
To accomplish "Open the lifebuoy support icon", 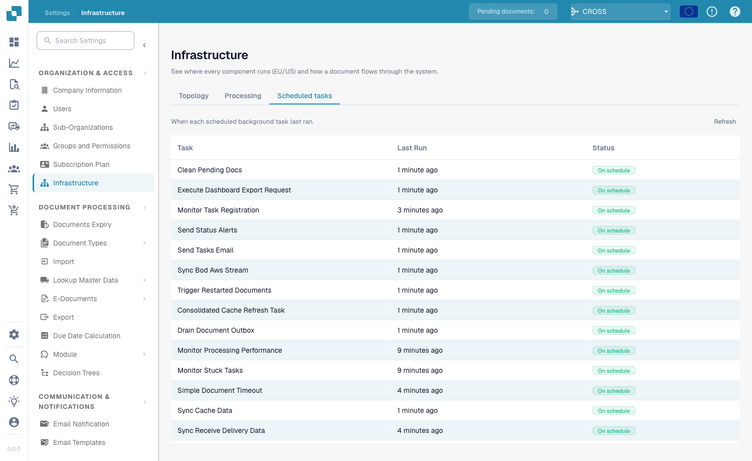I will pyautogui.click(x=14, y=380).
